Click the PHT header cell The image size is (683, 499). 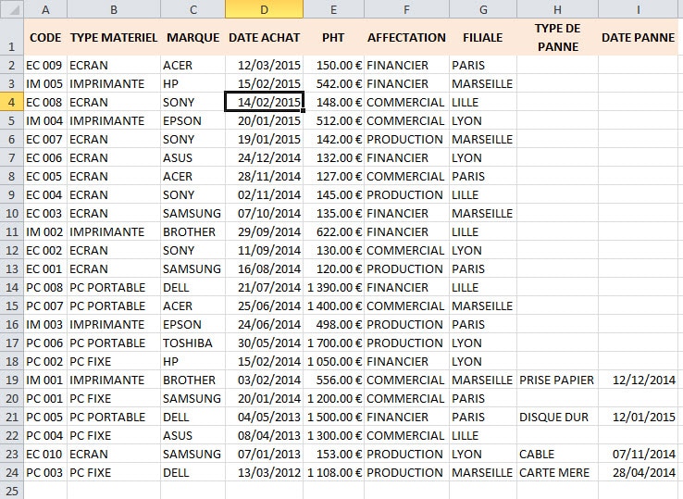point(333,37)
